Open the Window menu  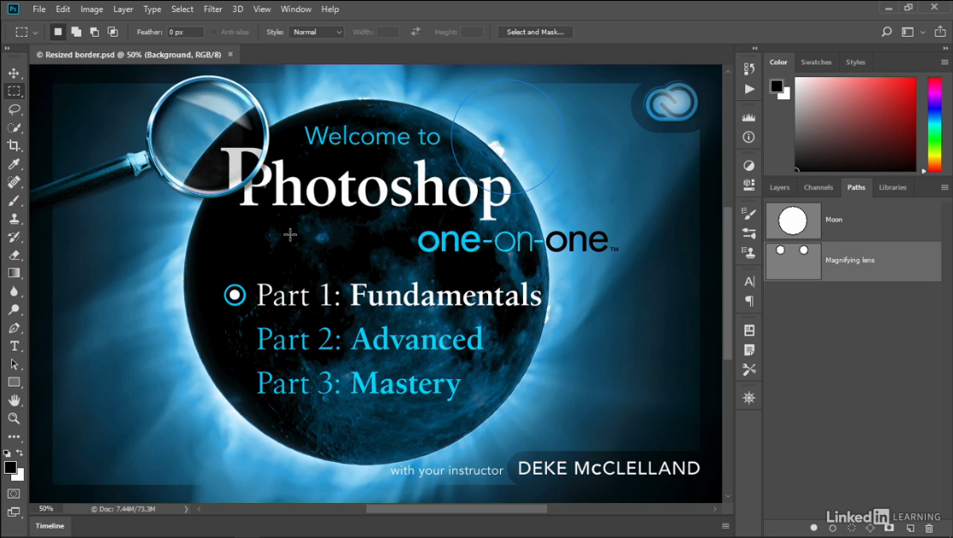(296, 9)
